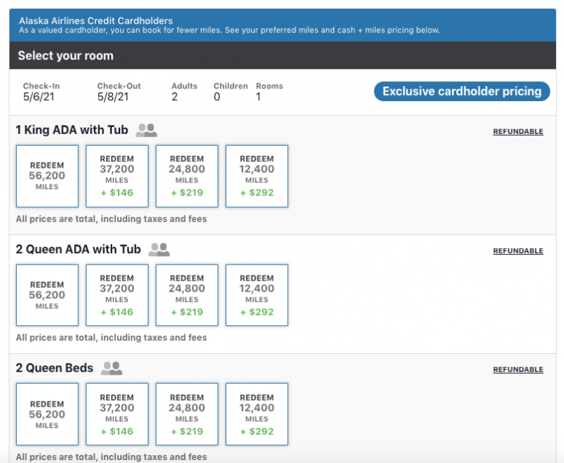The width and height of the screenshot is (564, 463).
Task: Redeem 56,200 miles for 2 Queen Beds
Action: (47, 414)
